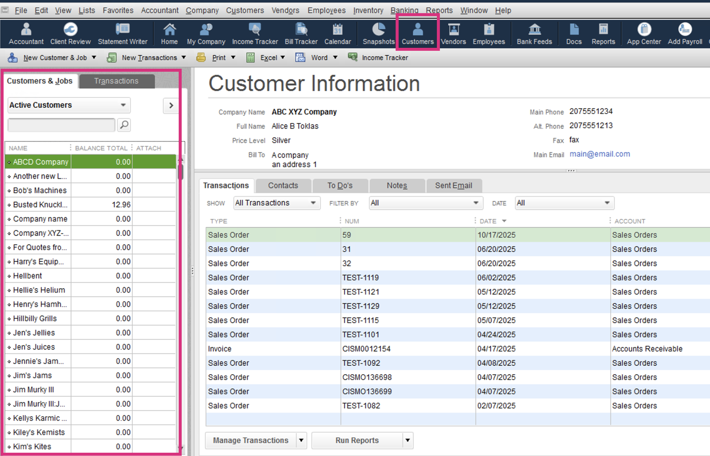Open the Date filter dropdown
This screenshot has width=710, height=456.
coord(564,203)
